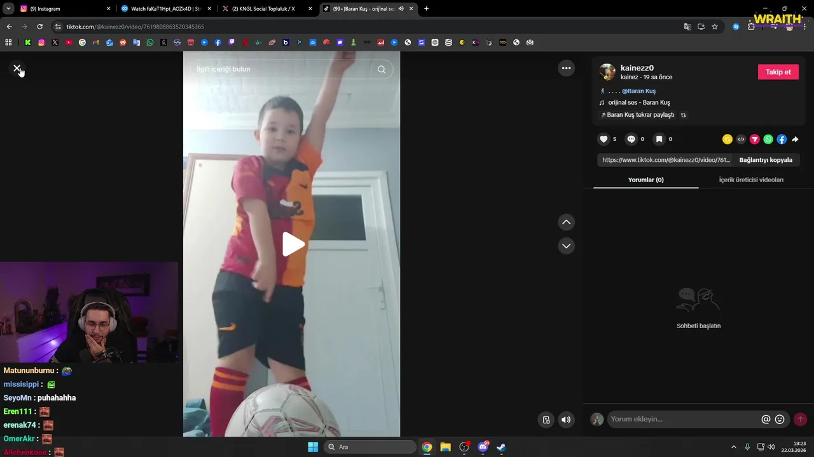This screenshot has height=457, width=814.
Task: Share the video to Facebook
Action: click(782, 139)
